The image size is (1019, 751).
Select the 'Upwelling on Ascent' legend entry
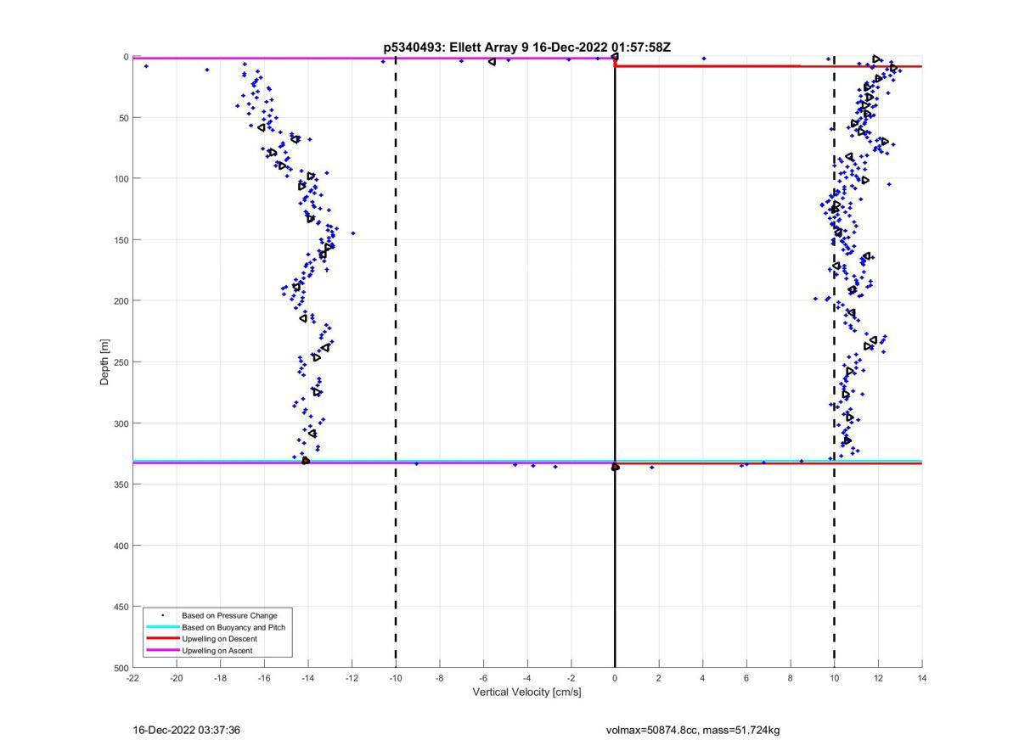point(217,651)
